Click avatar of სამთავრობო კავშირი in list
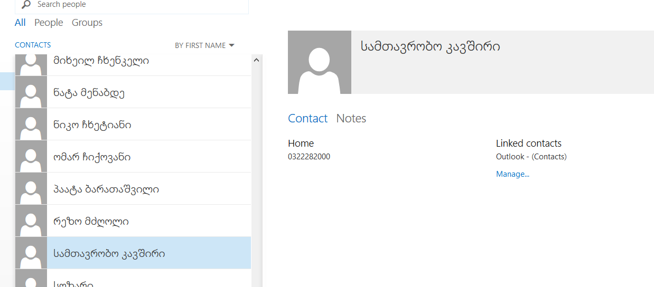 pos(31,253)
